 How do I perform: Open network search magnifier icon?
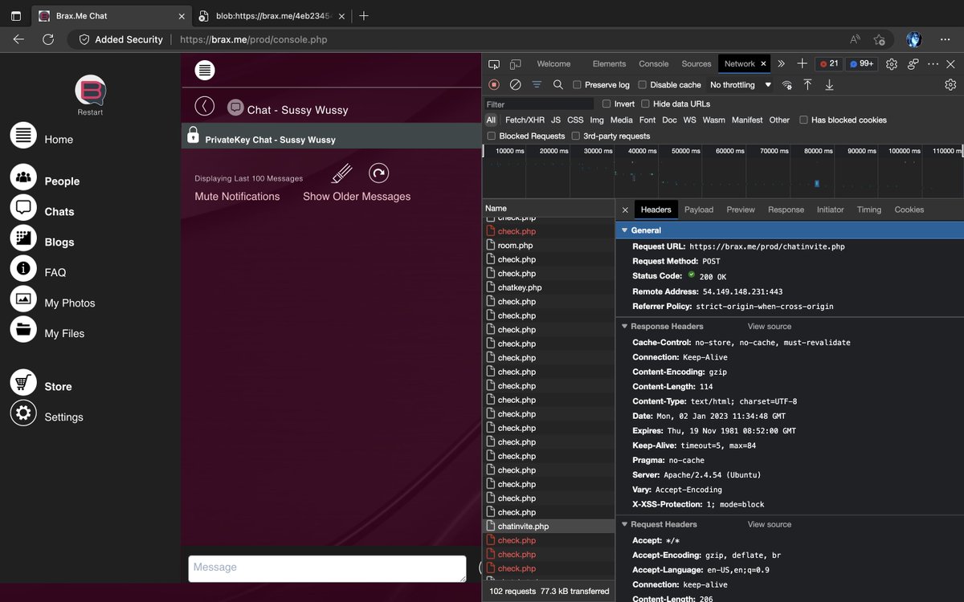[x=558, y=84]
